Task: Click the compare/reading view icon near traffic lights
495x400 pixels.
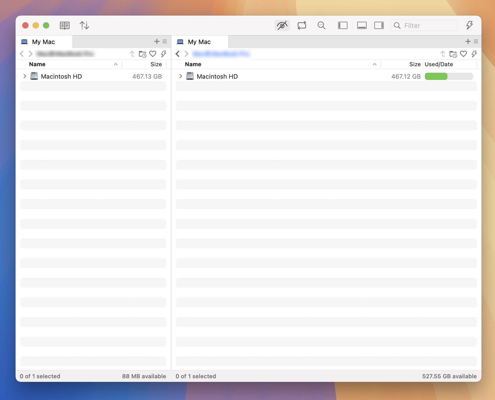Action: (65, 25)
